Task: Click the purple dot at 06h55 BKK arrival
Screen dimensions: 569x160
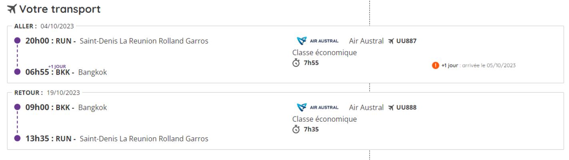Action: pos(17,72)
